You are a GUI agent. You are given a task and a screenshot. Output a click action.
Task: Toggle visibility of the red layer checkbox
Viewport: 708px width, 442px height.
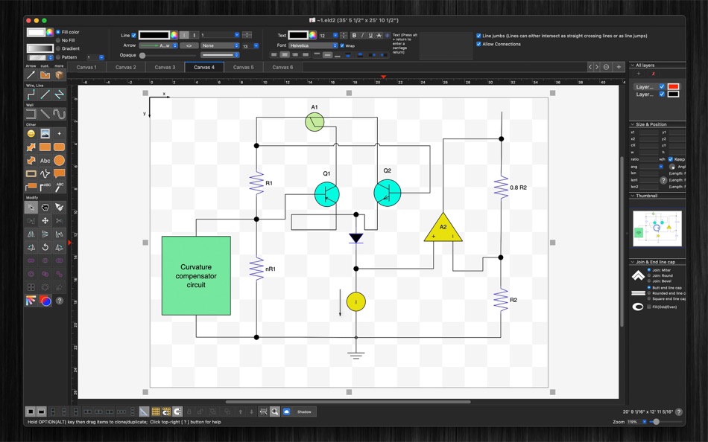click(662, 86)
